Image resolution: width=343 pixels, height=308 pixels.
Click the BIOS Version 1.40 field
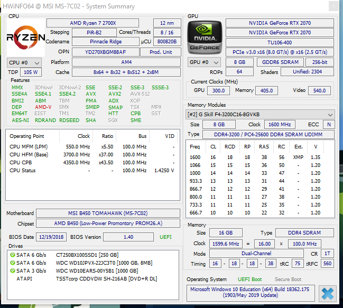click(x=128, y=237)
